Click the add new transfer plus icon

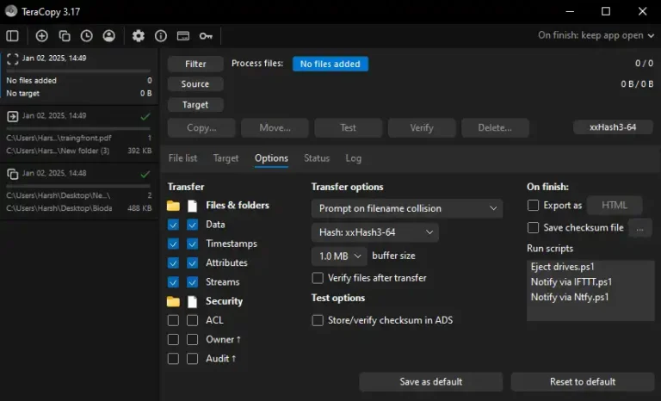click(x=41, y=36)
